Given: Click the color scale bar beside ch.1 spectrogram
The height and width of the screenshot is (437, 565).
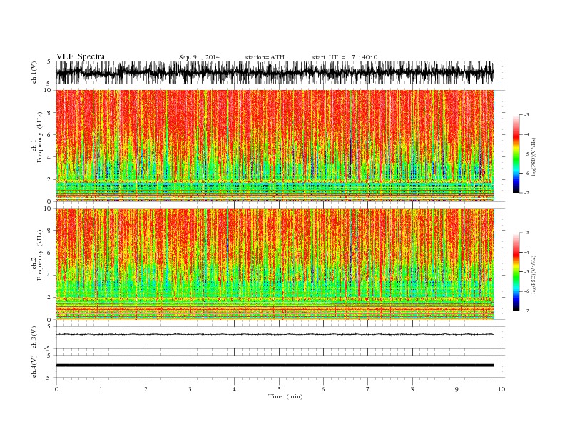Looking at the screenshot, I should click(516, 154).
